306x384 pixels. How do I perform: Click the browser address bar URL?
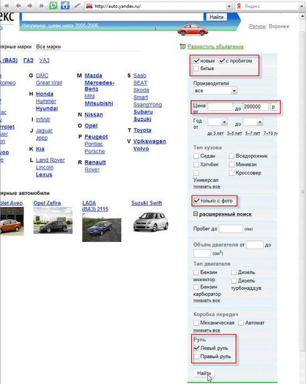point(118,7)
